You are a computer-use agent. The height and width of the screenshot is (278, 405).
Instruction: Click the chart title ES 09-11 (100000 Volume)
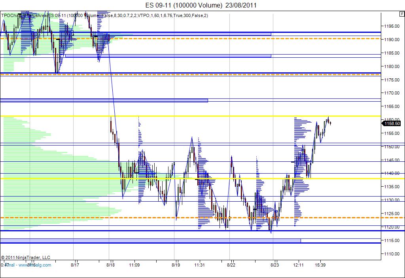(184, 5)
